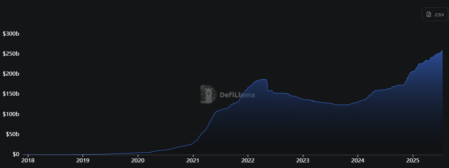Click the $250b y-axis label
Viewport: 449px width, 168px height.
tap(11, 54)
